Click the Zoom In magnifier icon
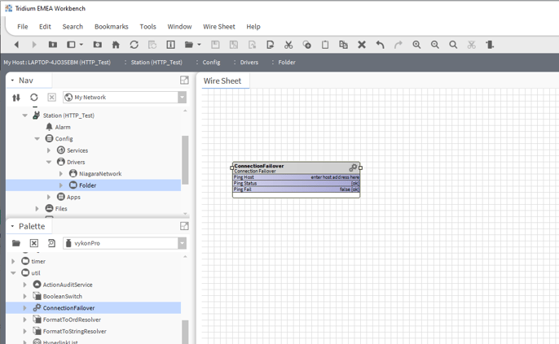 (416, 45)
